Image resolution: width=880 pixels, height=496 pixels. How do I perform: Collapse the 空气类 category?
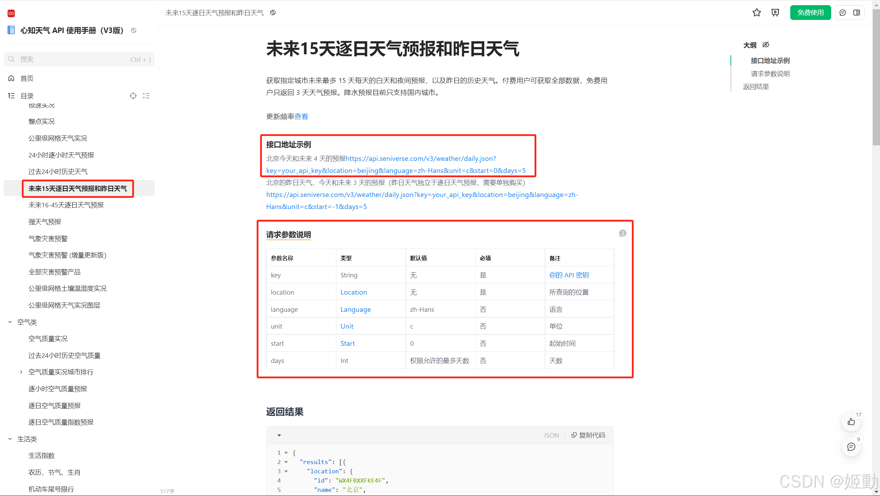coord(10,322)
